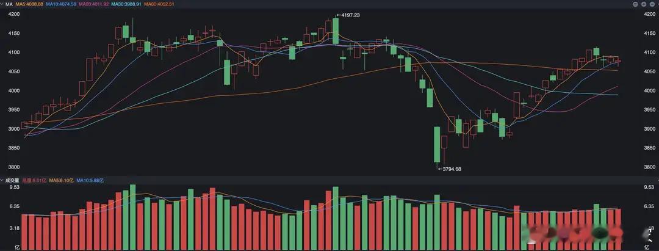Click the 4197.23 high price marker
This screenshot has height=251, width=659.
(348, 15)
